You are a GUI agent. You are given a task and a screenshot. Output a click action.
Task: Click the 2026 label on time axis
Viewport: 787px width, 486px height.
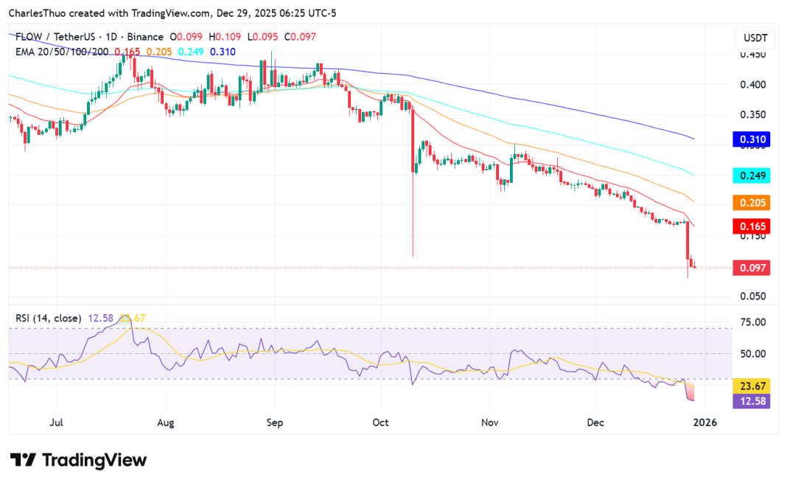pos(705,423)
